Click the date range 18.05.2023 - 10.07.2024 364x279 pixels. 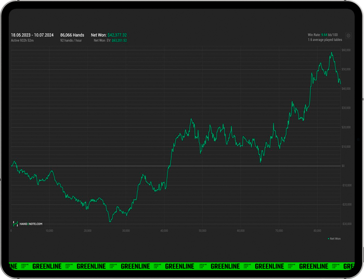(x=32, y=35)
